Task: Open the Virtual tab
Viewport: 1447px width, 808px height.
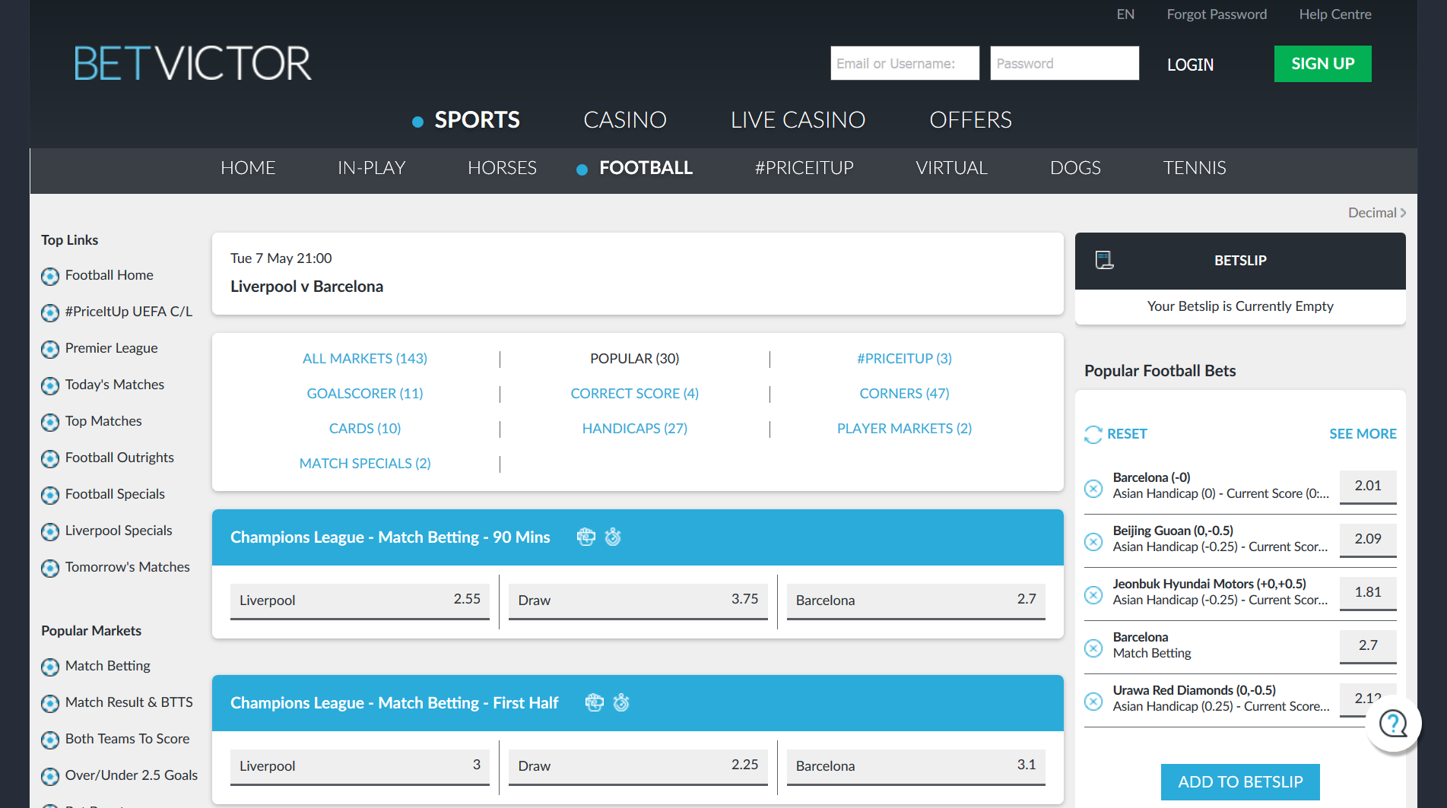Action: coord(951,168)
